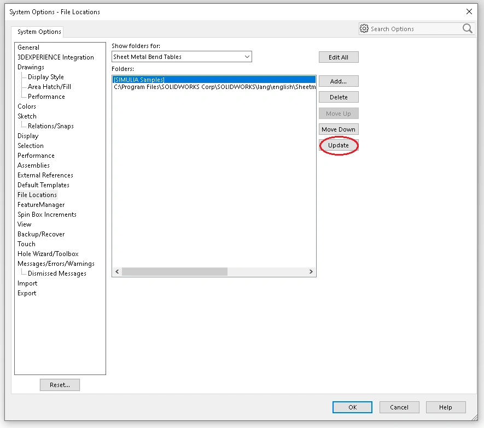Select General in the options tree

tap(28, 47)
